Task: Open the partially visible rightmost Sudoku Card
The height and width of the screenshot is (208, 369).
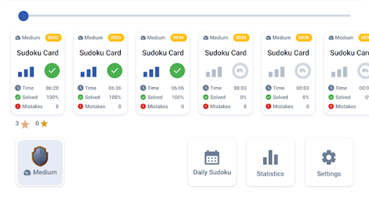Action: (346, 73)
